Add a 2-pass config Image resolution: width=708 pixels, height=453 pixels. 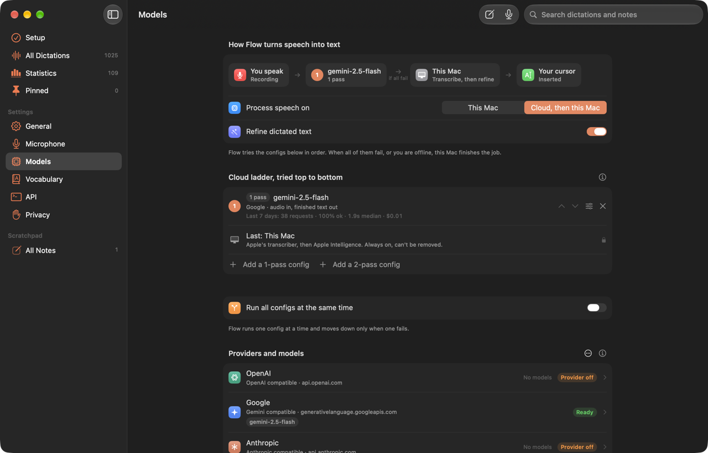(360, 265)
